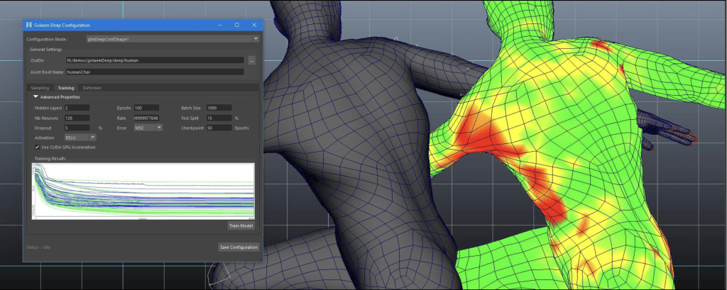Click the Save Configuration button
727x290 pixels.
[x=239, y=247]
